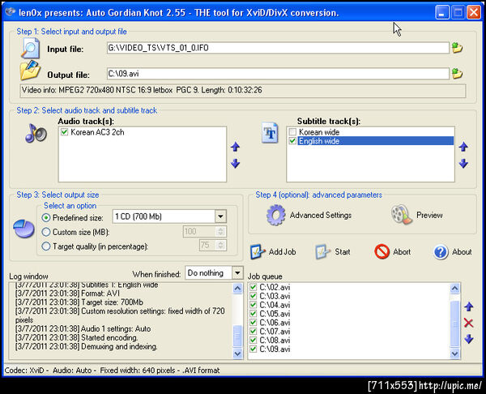Image resolution: width=486 pixels, height=394 pixels.
Task: Select Custom size (MB) radio button
Action: click(x=46, y=232)
